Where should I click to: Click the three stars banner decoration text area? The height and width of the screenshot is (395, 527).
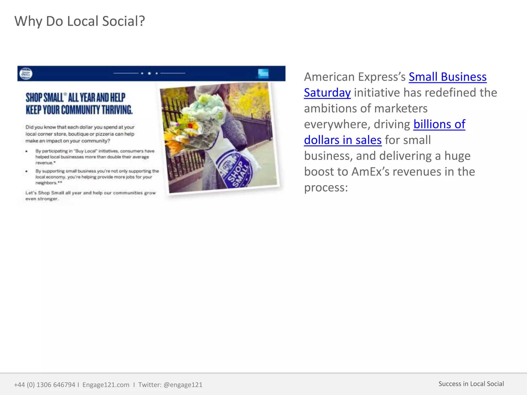(149, 73)
